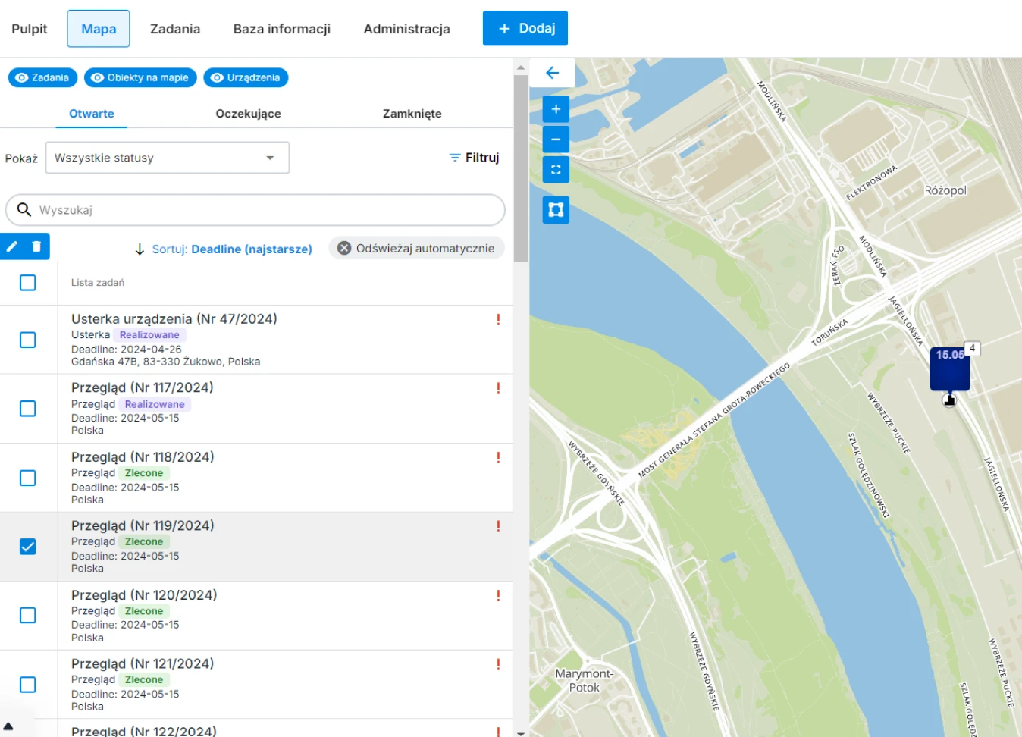Click the upward triangle at bottom left corner

pyautogui.click(x=8, y=726)
